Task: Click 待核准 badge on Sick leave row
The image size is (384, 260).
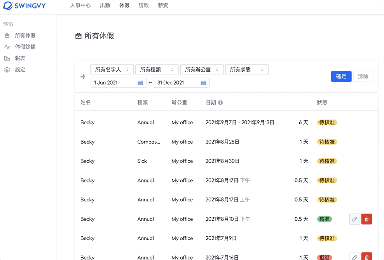Action: coord(327,161)
